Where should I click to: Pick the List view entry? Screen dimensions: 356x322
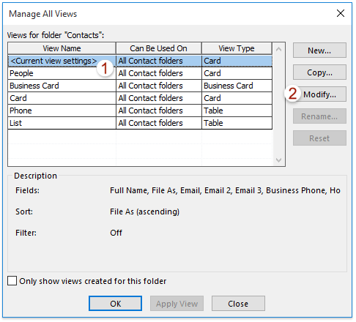(140, 123)
